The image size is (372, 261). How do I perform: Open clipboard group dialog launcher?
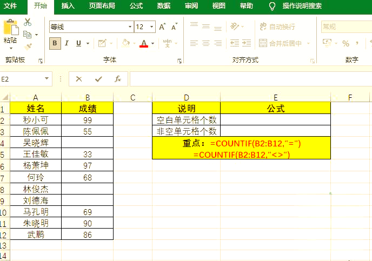[41, 61]
